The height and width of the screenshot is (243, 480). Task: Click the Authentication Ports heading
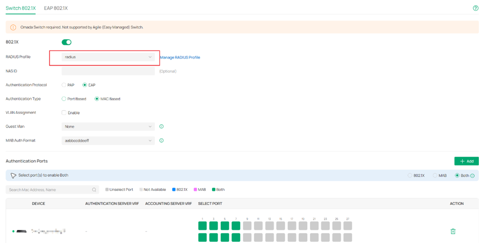click(x=27, y=161)
